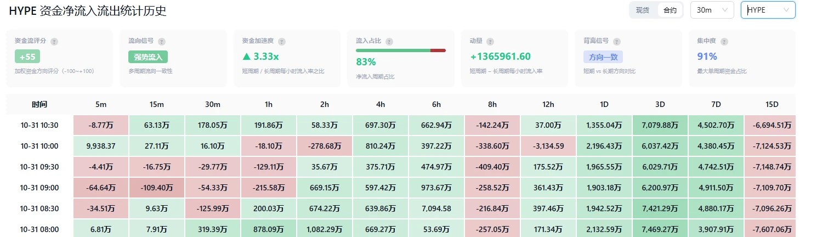Open the HYPE coin selector dropdown
The width and height of the screenshot is (828, 237).
(768, 10)
